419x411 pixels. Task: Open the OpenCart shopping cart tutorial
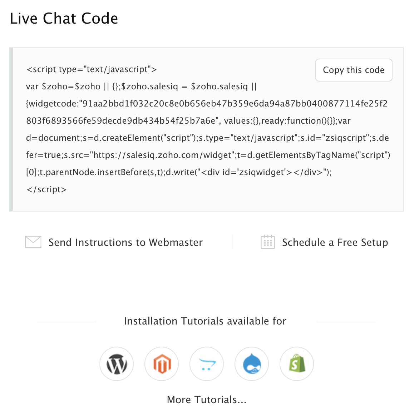click(x=207, y=364)
